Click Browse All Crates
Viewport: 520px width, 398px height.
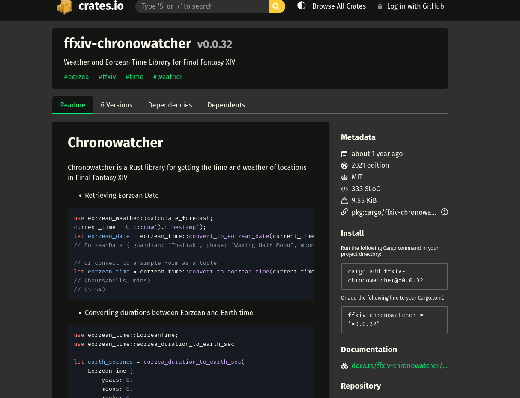[x=339, y=6]
